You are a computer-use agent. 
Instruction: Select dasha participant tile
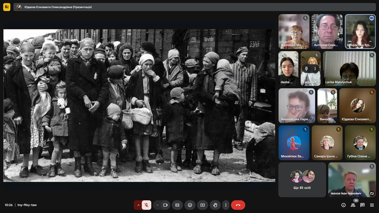(x=288, y=69)
